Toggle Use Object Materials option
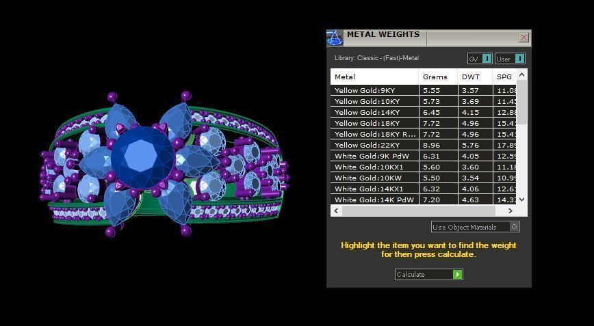The height and width of the screenshot is (326, 594). click(476, 227)
